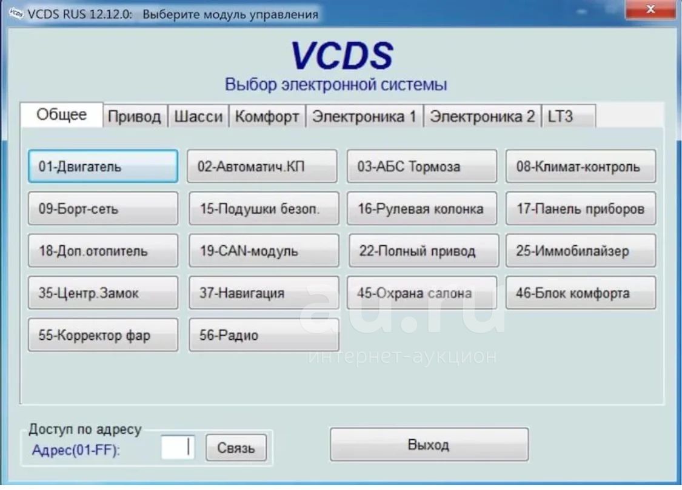The image size is (682, 490).
Task: Click the 55-Корректор фар button
Action: coord(103,335)
